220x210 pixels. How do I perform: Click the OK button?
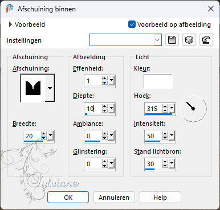tap(68, 197)
